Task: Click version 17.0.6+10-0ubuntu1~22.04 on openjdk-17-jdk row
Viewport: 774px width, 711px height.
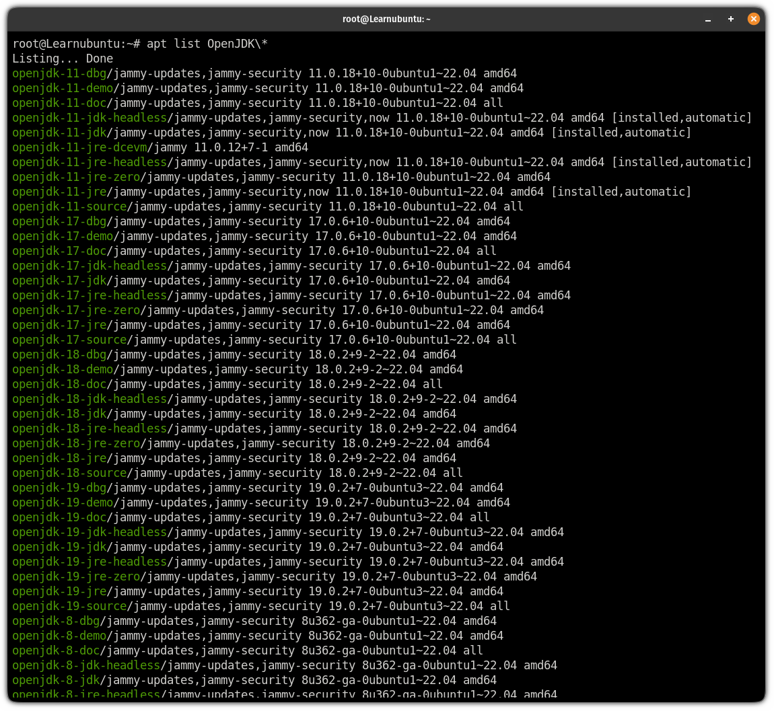Action: [389, 280]
